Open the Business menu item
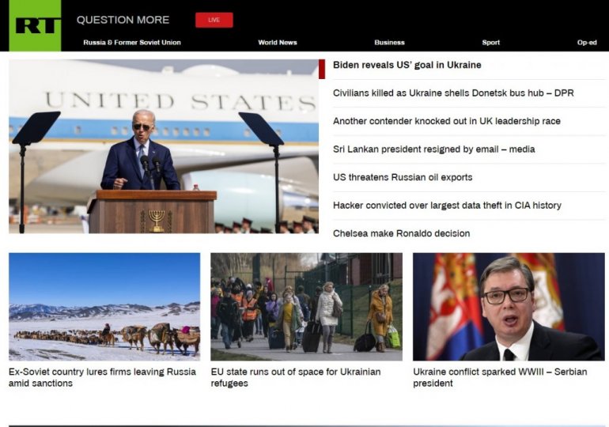Image resolution: width=609 pixels, height=427 pixels. click(x=389, y=43)
